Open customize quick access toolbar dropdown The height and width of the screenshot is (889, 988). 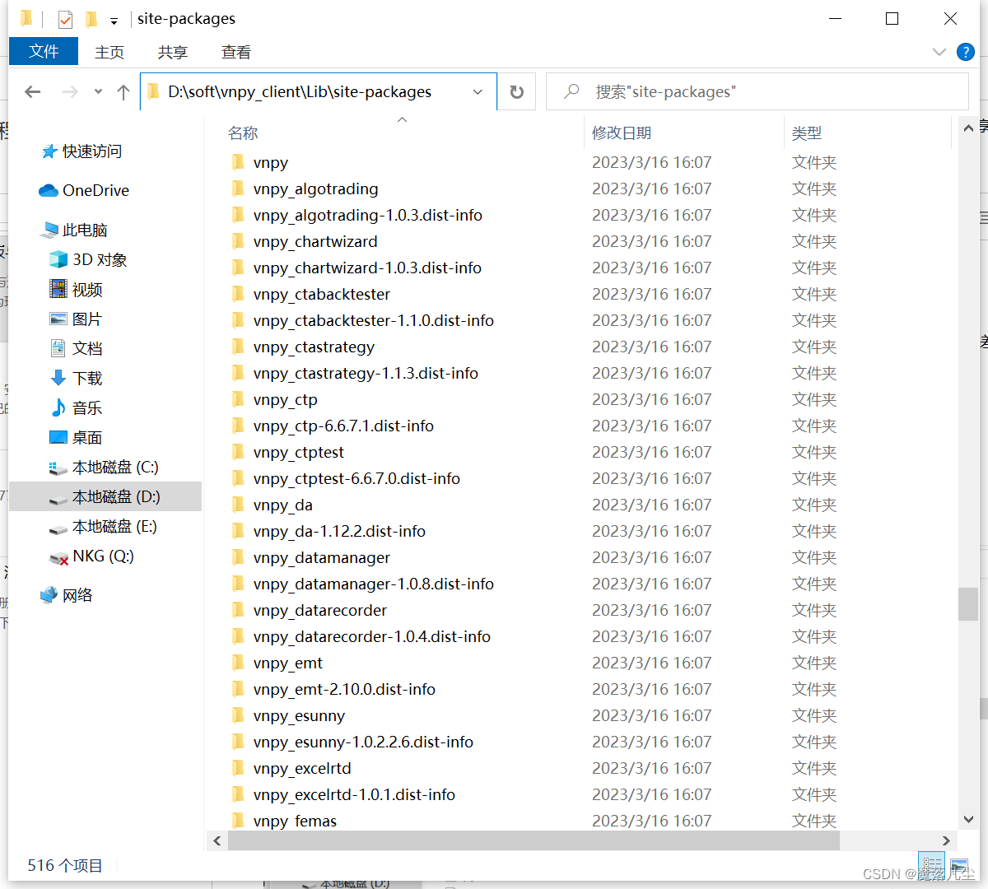tap(114, 20)
